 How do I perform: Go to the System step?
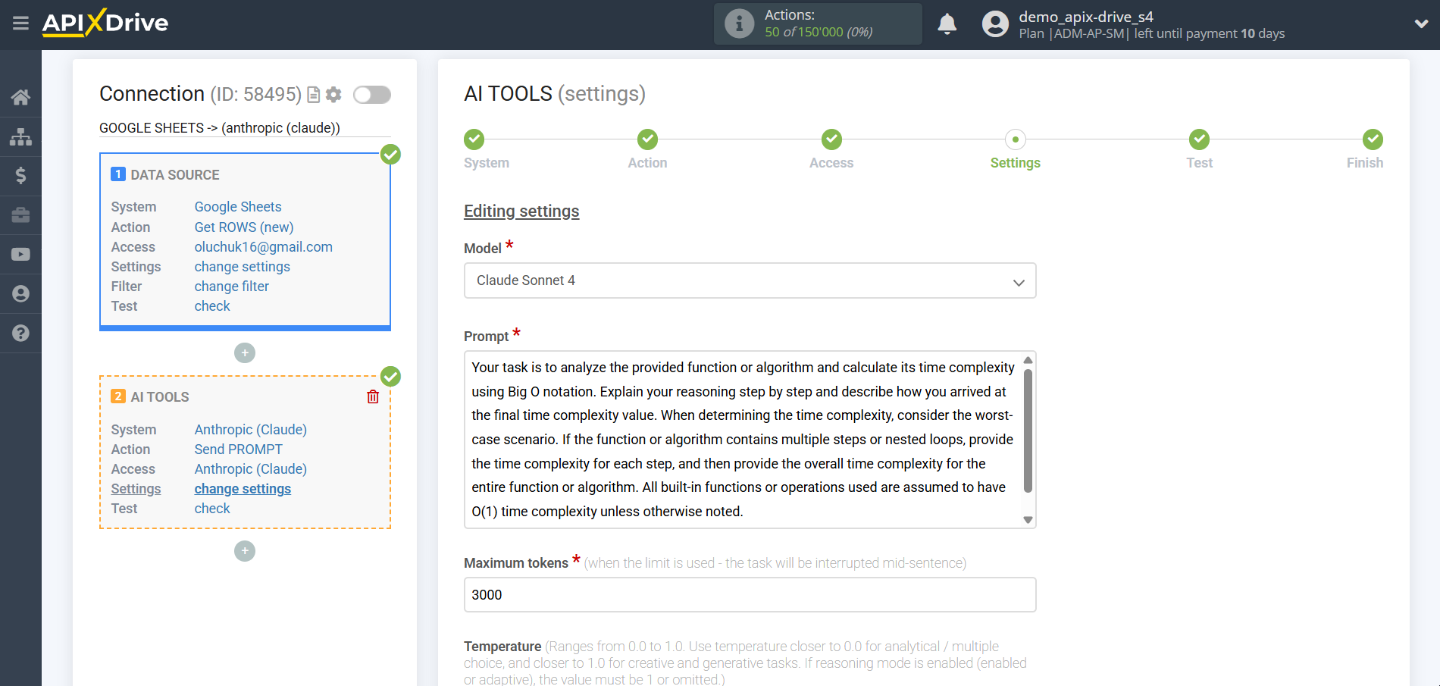474,139
